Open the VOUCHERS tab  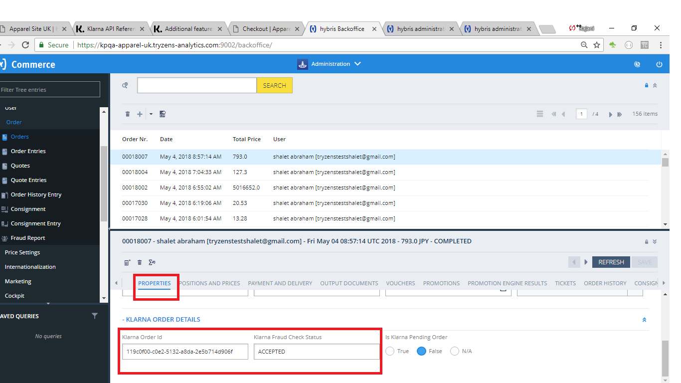400,283
